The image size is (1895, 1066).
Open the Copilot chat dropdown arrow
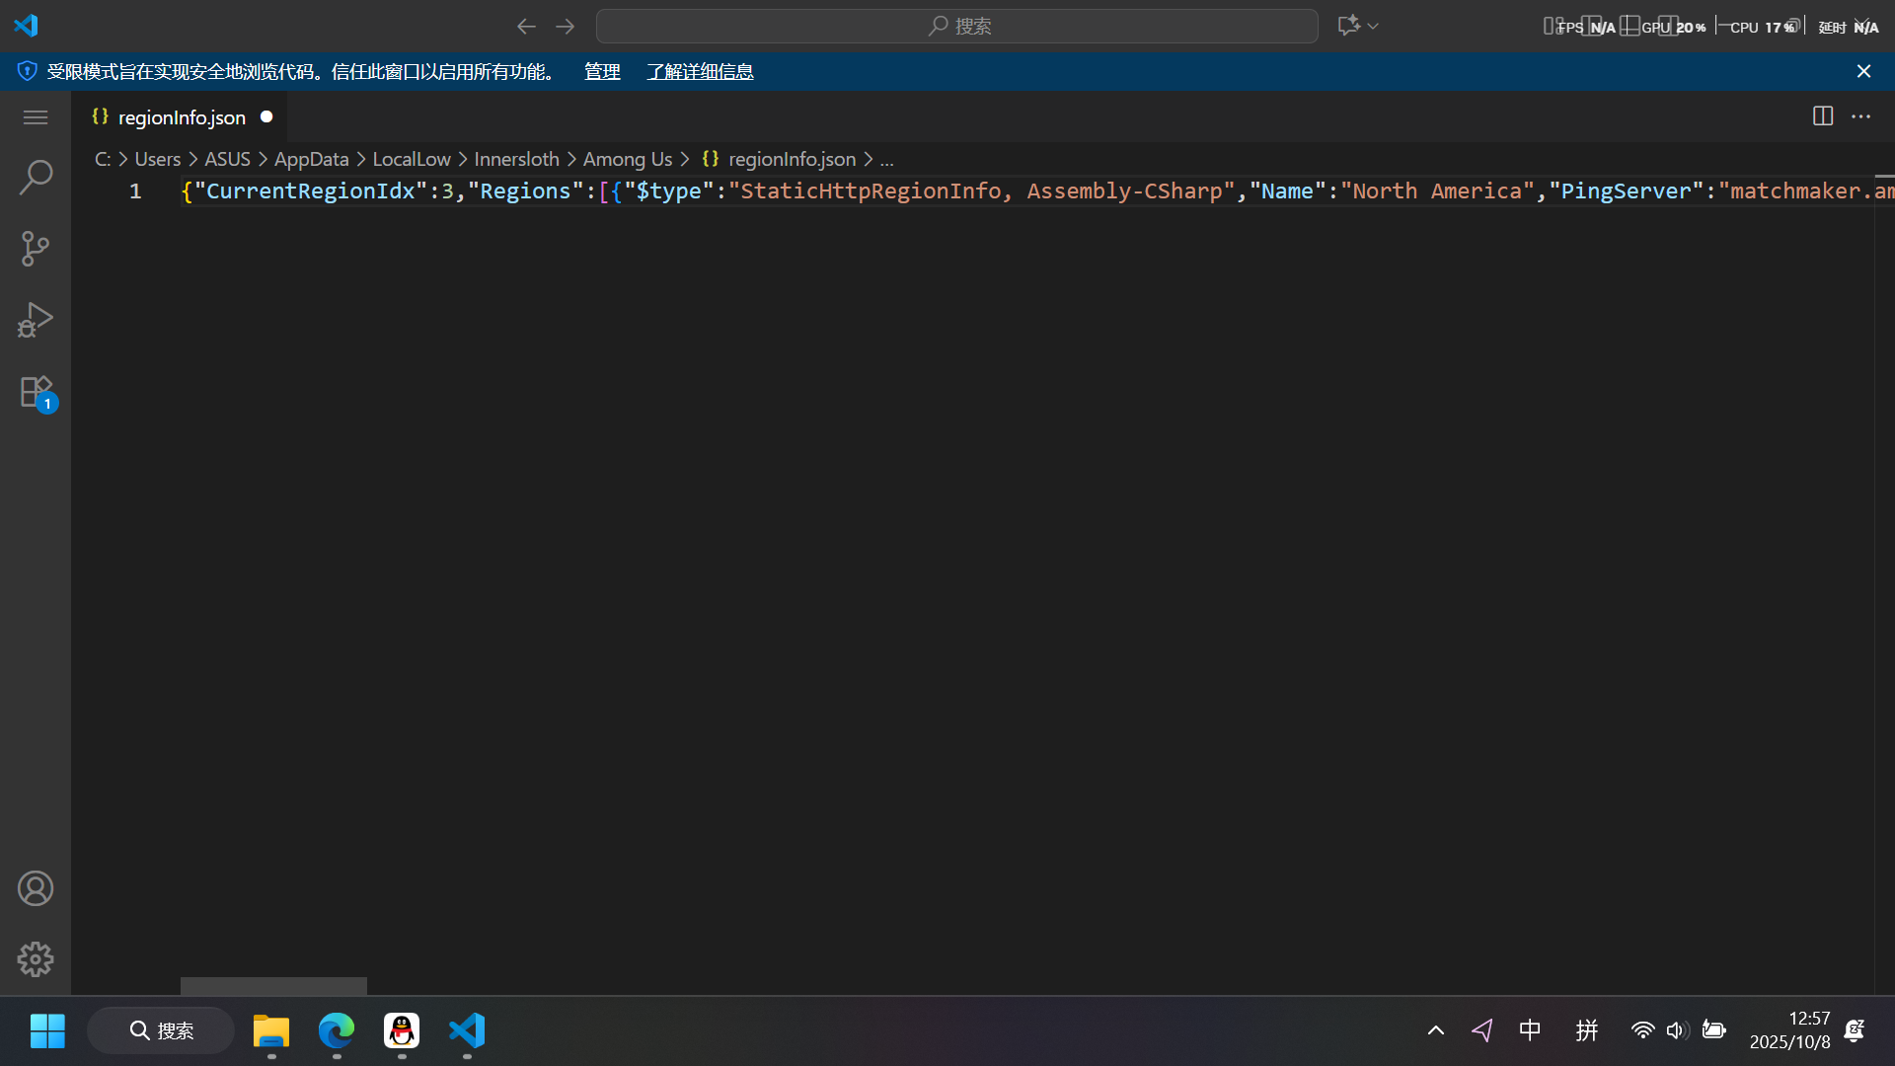(x=1373, y=26)
